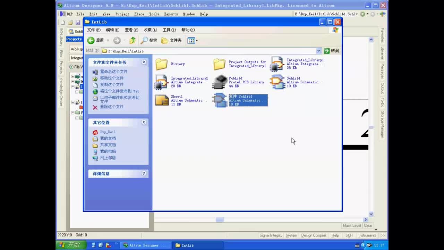Open the 查看(V) menu in IntLib

pyautogui.click(x=131, y=30)
